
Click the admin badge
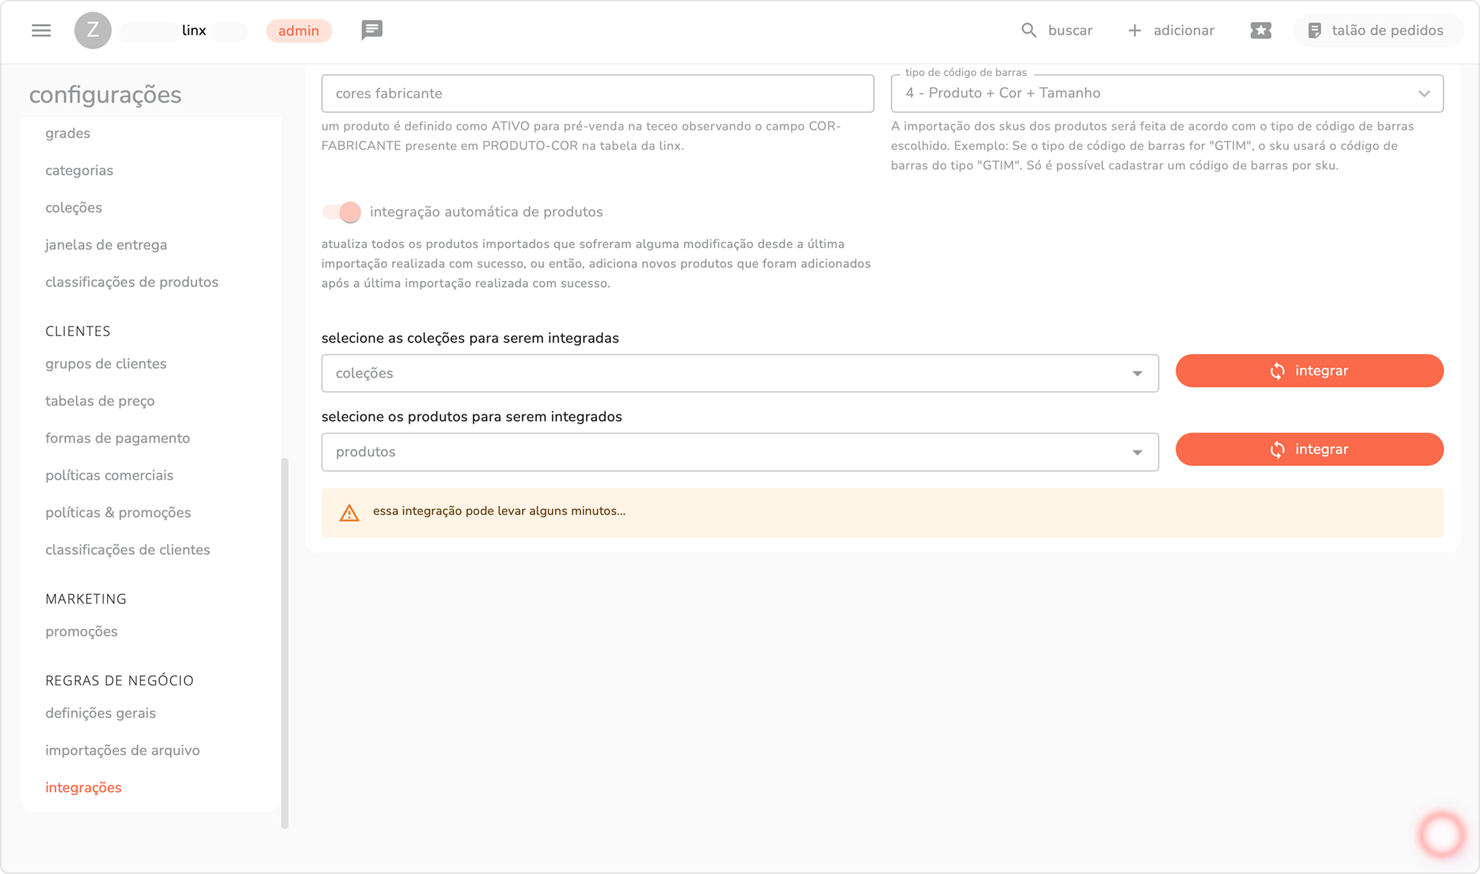tap(298, 31)
